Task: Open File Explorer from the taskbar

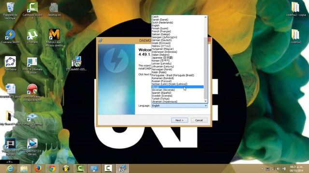Action: [x=24, y=169]
